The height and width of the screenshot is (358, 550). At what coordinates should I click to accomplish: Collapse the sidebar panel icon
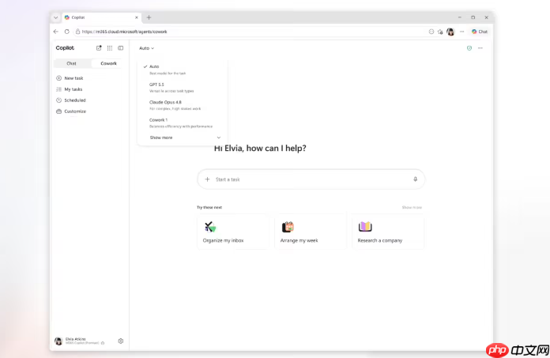[121, 48]
